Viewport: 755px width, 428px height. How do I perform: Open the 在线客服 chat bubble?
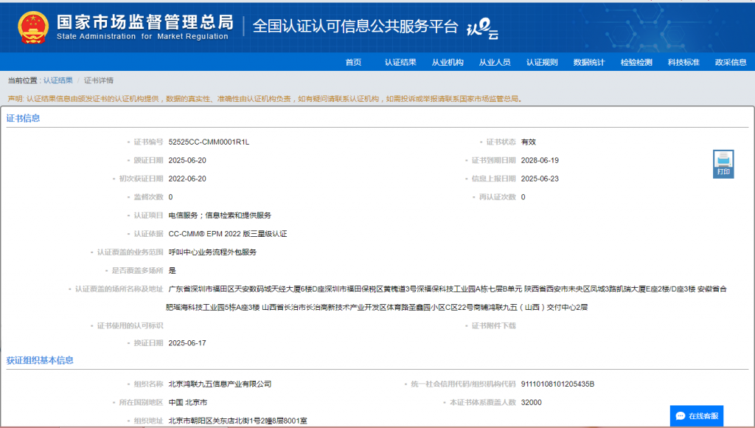point(697,415)
